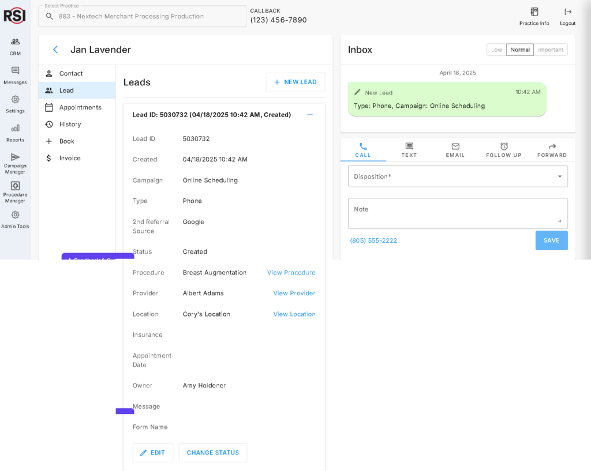Click the Google referral source value

click(x=193, y=222)
